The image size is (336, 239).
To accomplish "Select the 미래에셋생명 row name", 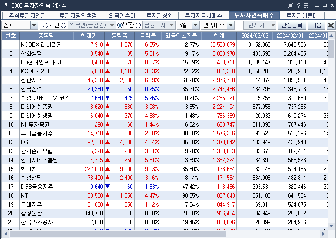I will [x=36, y=116].
